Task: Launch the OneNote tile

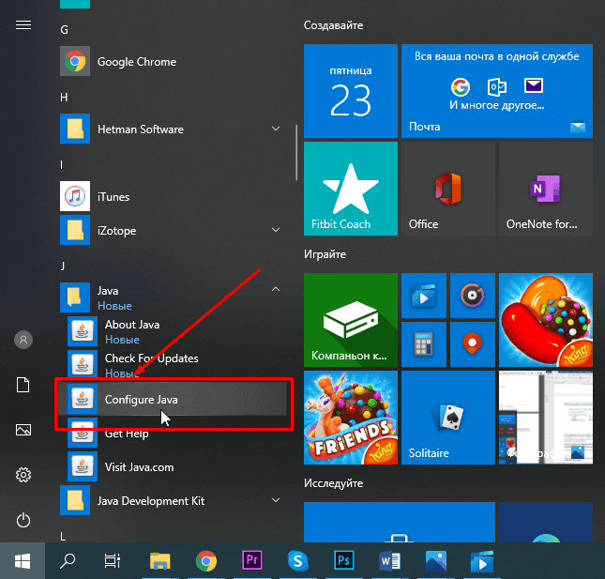Action: pos(545,189)
